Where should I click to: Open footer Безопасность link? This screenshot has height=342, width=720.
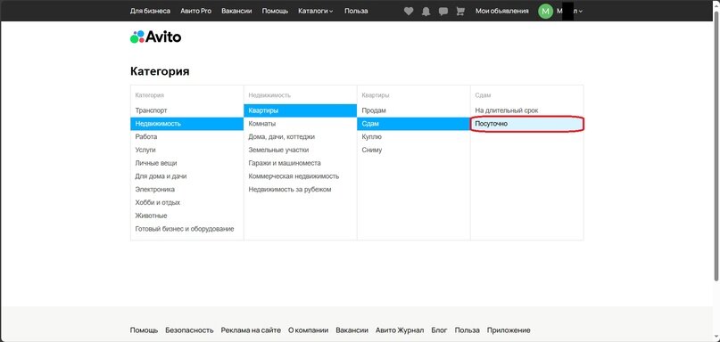click(190, 330)
